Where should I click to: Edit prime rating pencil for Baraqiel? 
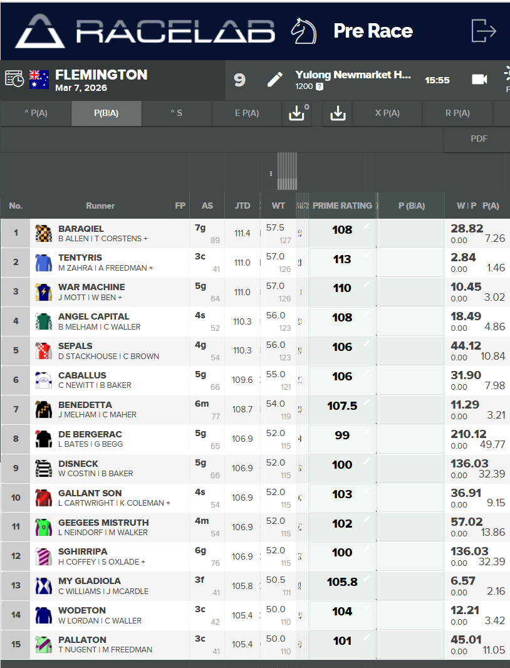[x=367, y=226]
